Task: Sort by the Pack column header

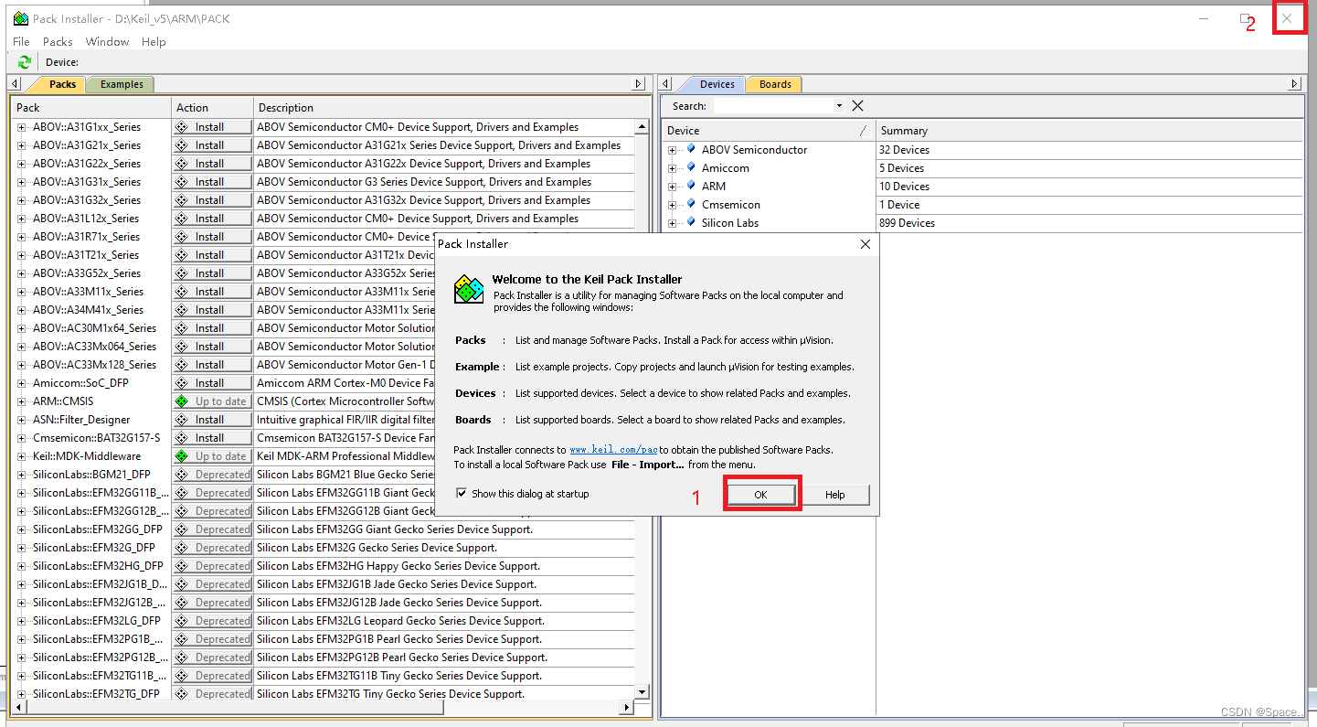Action: tap(91, 108)
